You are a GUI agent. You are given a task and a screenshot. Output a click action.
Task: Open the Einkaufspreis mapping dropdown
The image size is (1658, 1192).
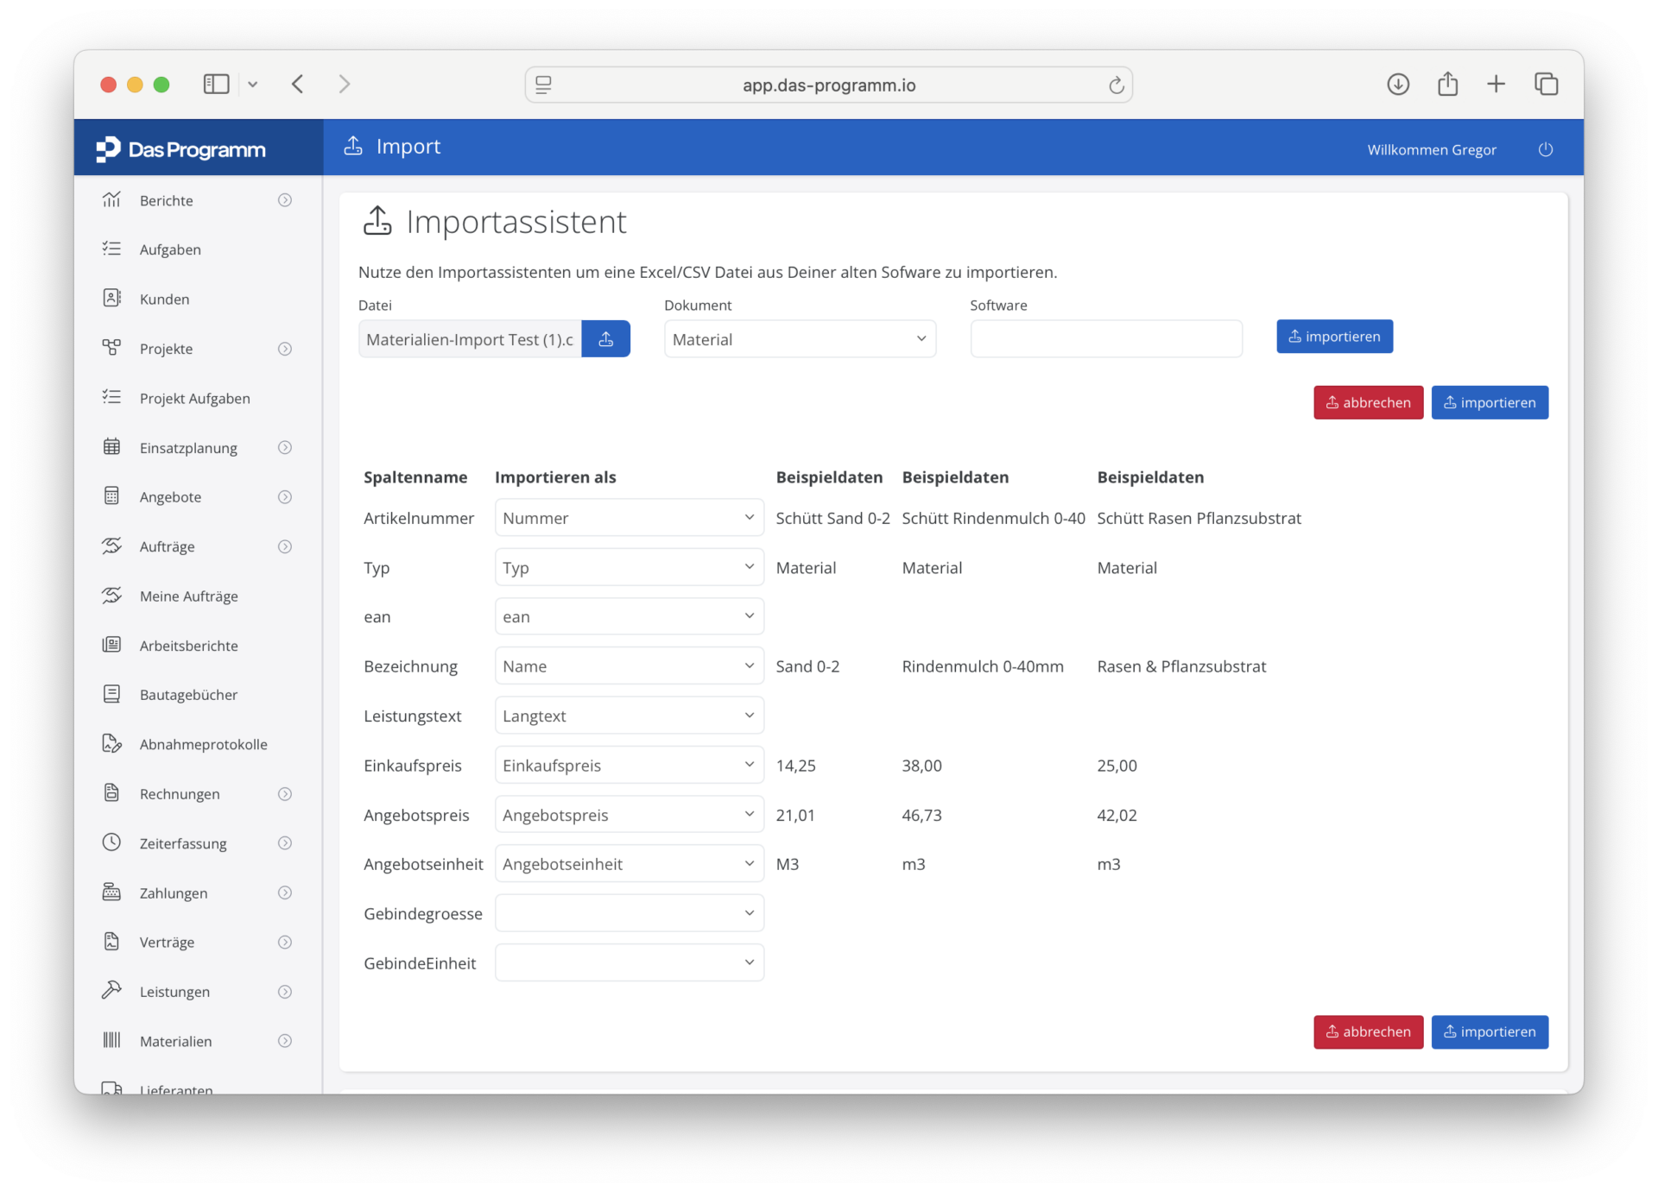click(x=629, y=766)
